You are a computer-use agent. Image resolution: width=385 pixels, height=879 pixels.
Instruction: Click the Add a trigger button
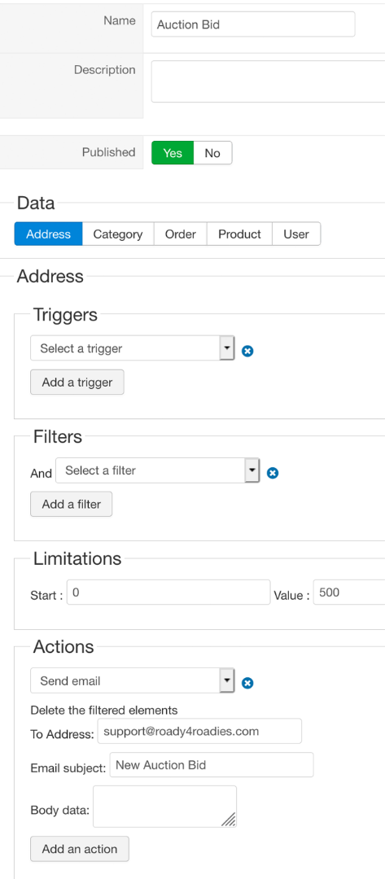pos(77,383)
